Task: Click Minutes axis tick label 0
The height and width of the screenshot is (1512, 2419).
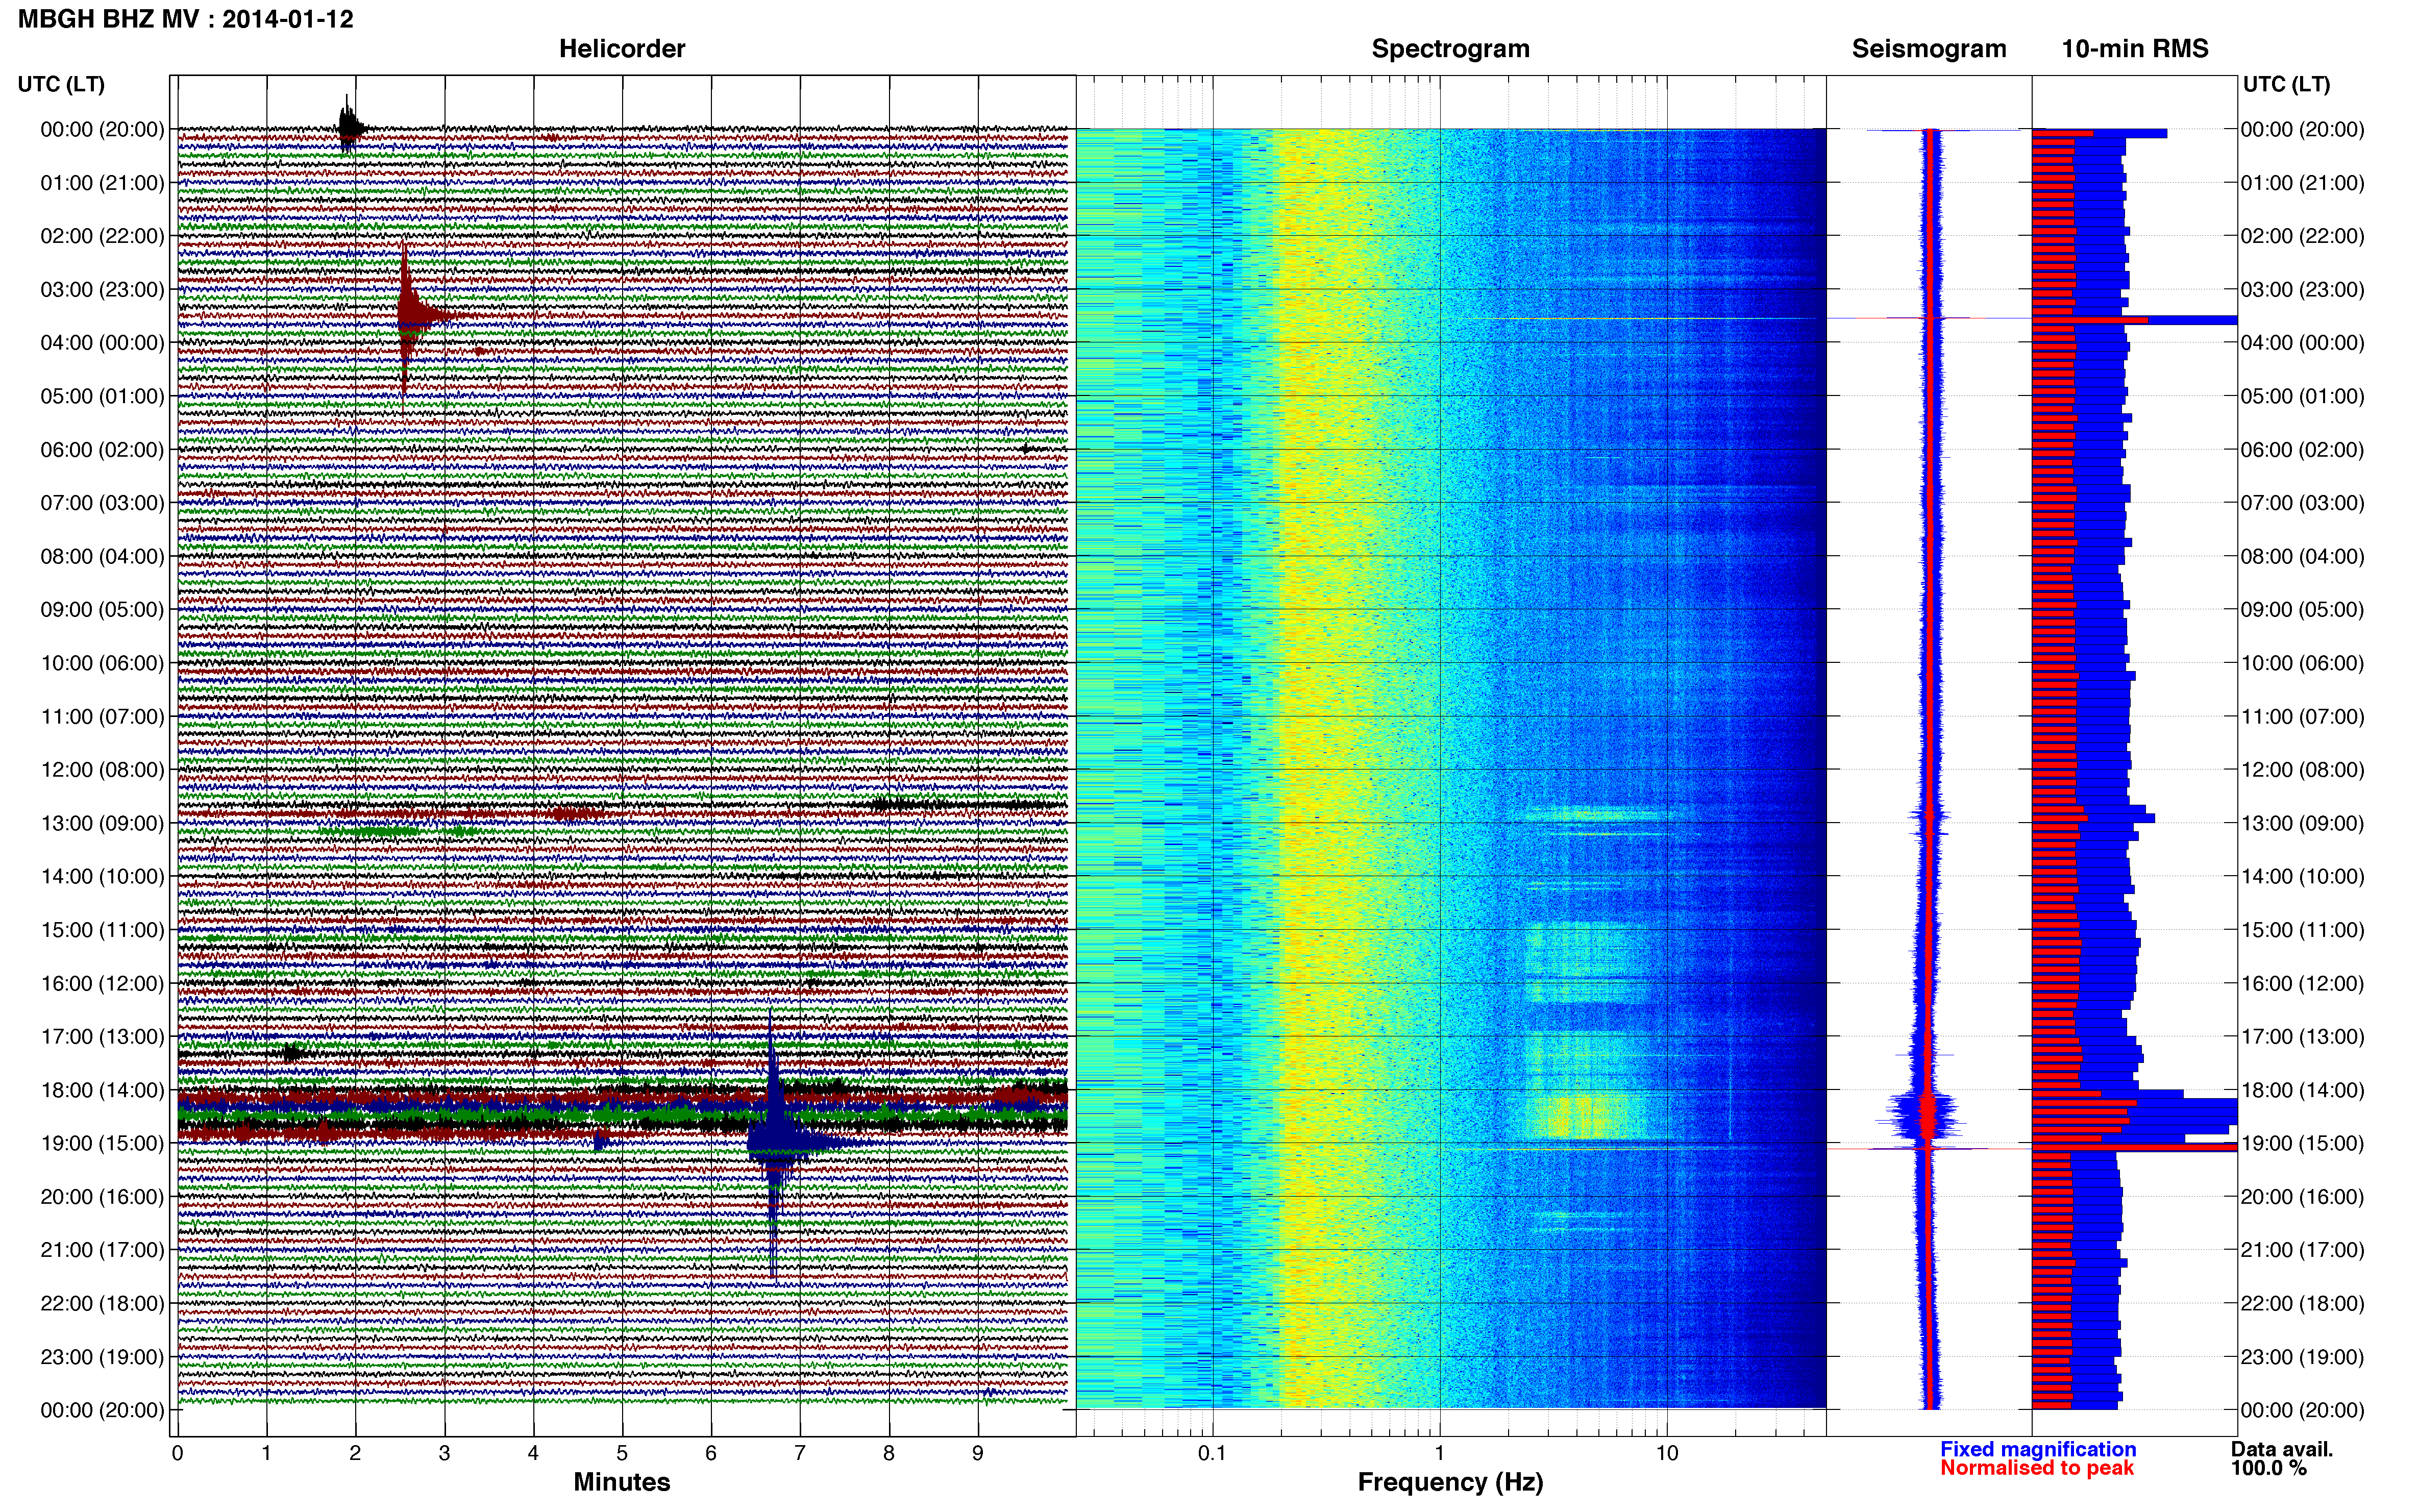Action: pos(177,1454)
